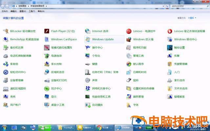Open 设备管理器

pyautogui.click(x=13, y=80)
